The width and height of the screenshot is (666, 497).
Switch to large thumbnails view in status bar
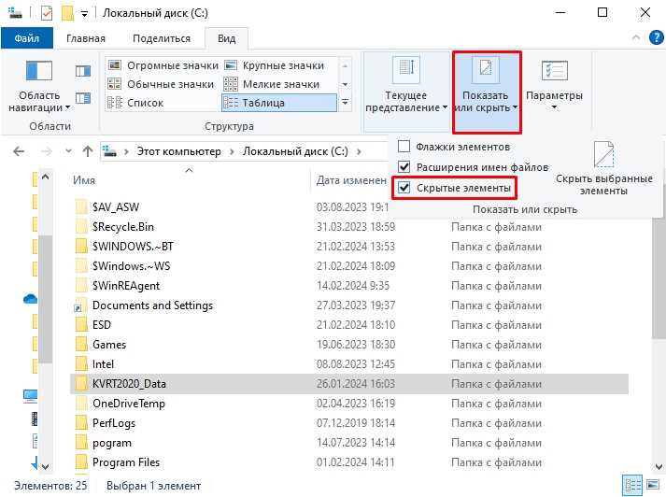pyautogui.click(x=653, y=485)
